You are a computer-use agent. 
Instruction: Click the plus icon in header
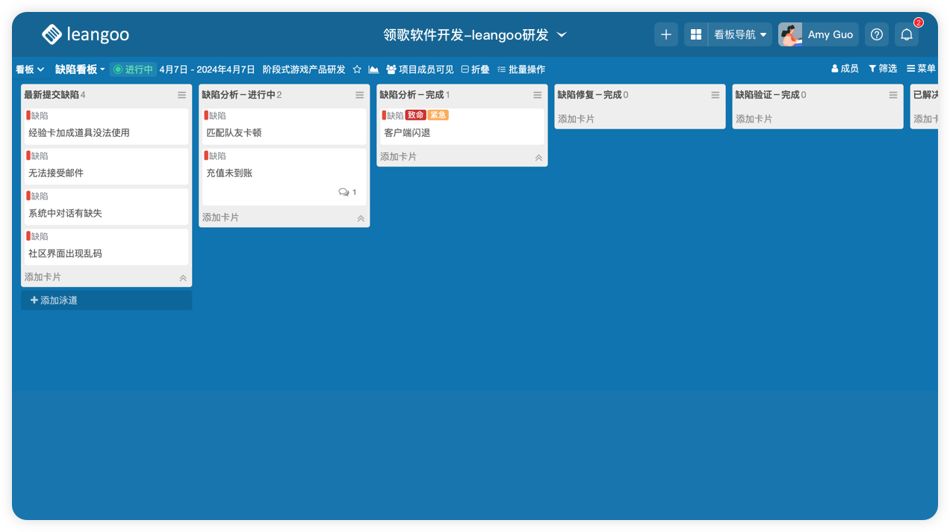[666, 34]
